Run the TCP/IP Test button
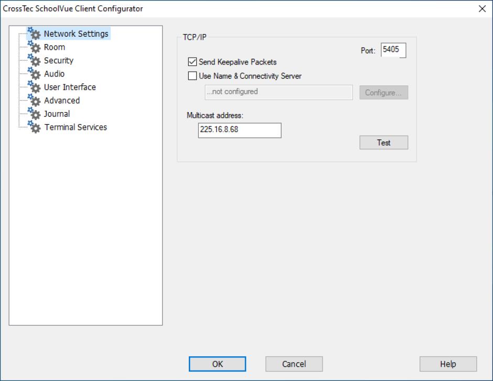The width and height of the screenshot is (493, 381). point(383,143)
